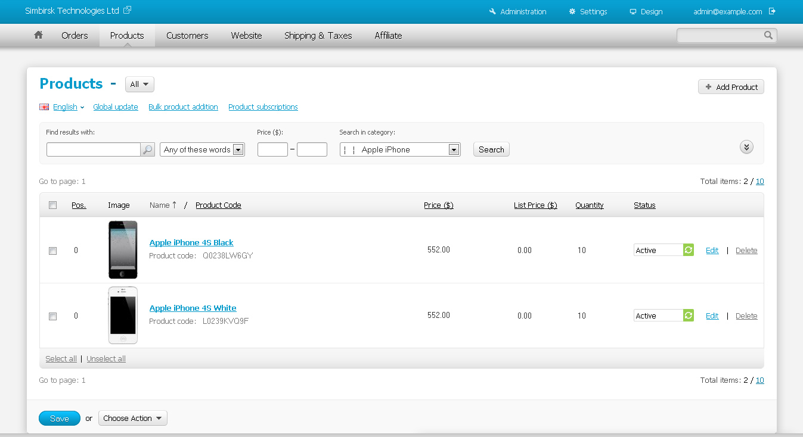803x437 pixels.
Task: Open the Orders menu
Action: [x=75, y=36]
